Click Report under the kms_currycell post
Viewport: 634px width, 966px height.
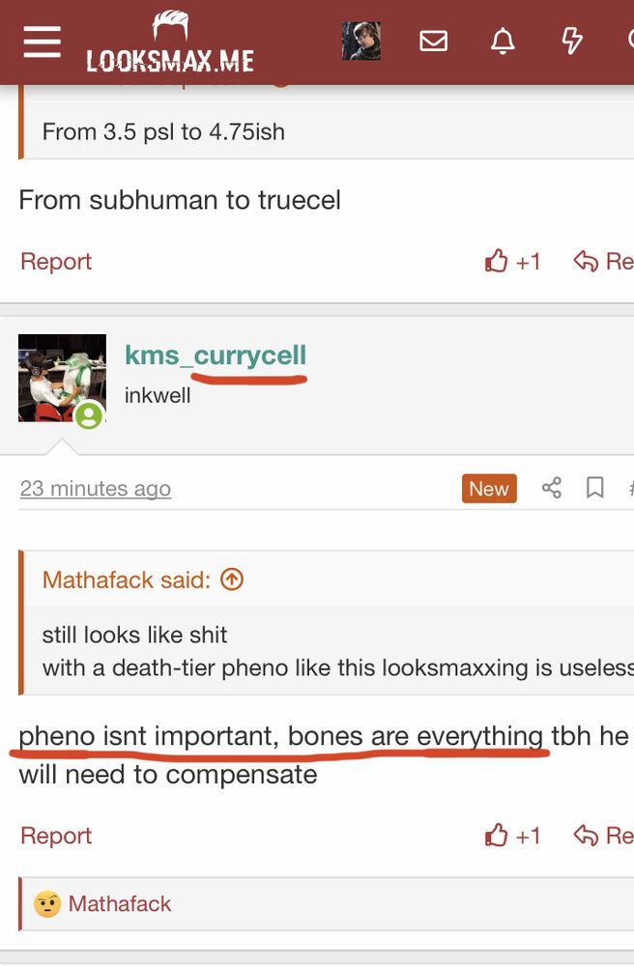coord(56,836)
